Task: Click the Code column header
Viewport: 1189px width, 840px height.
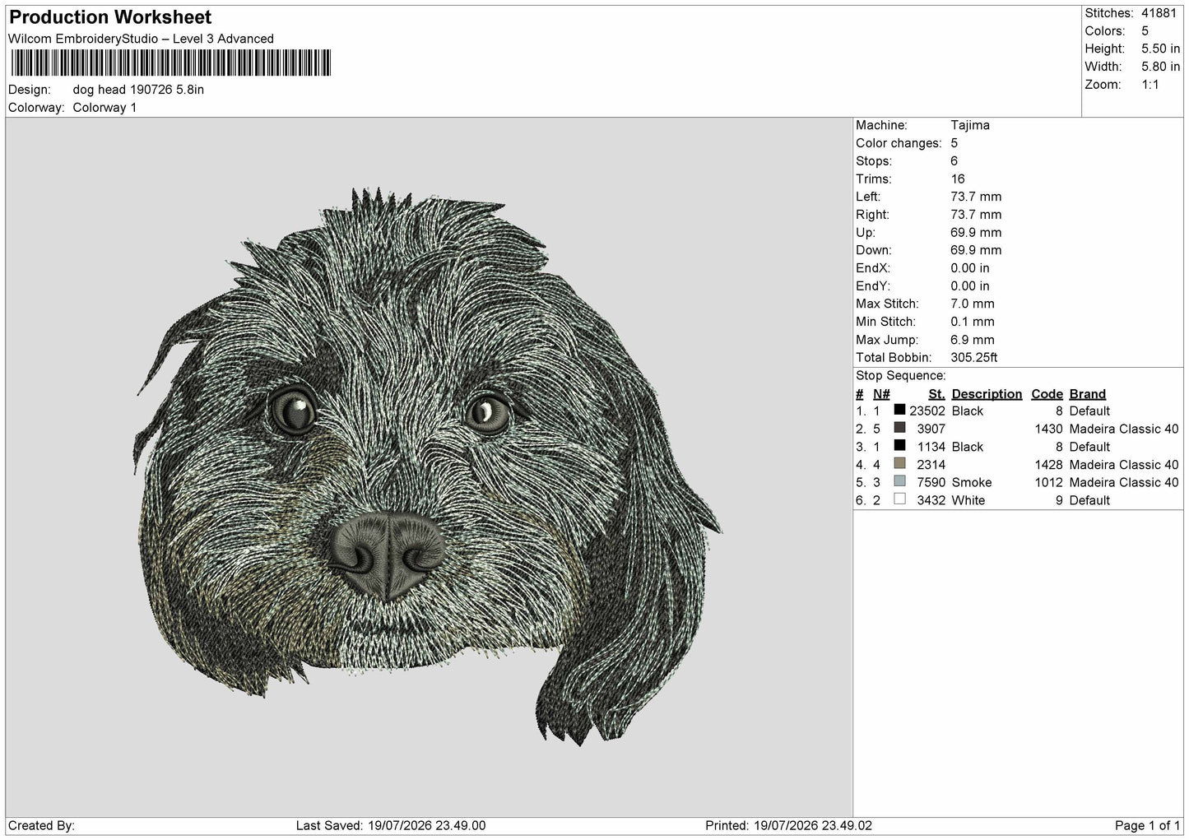Action: (1047, 394)
